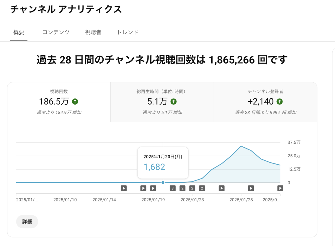Screen dimensions: 335x246
Task: Click the play marker near 2025/01/28
Action: point(250,188)
